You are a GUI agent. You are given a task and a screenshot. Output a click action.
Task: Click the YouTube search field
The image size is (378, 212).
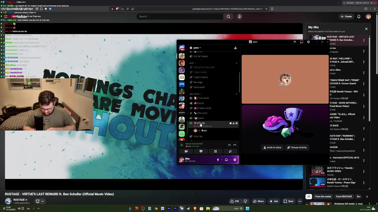pos(180,16)
